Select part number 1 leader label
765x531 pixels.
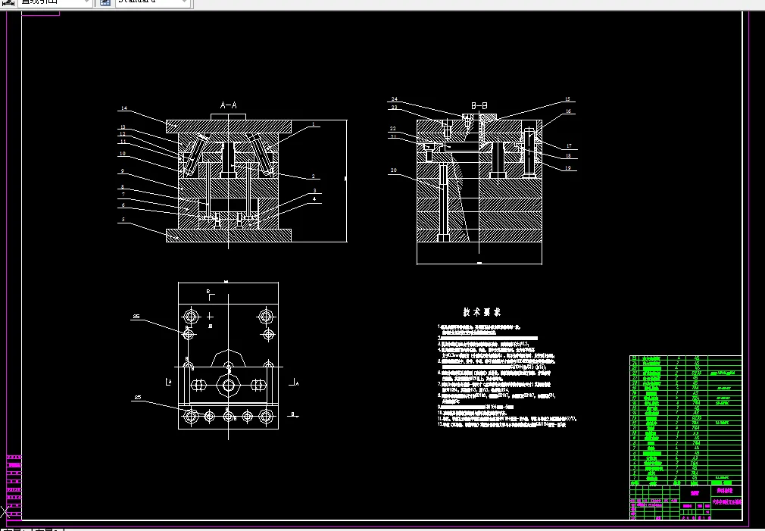(314, 124)
